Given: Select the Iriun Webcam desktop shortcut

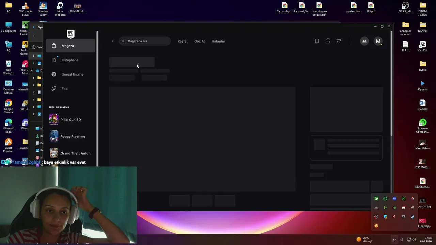Looking at the screenshot, I should coord(60,9).
